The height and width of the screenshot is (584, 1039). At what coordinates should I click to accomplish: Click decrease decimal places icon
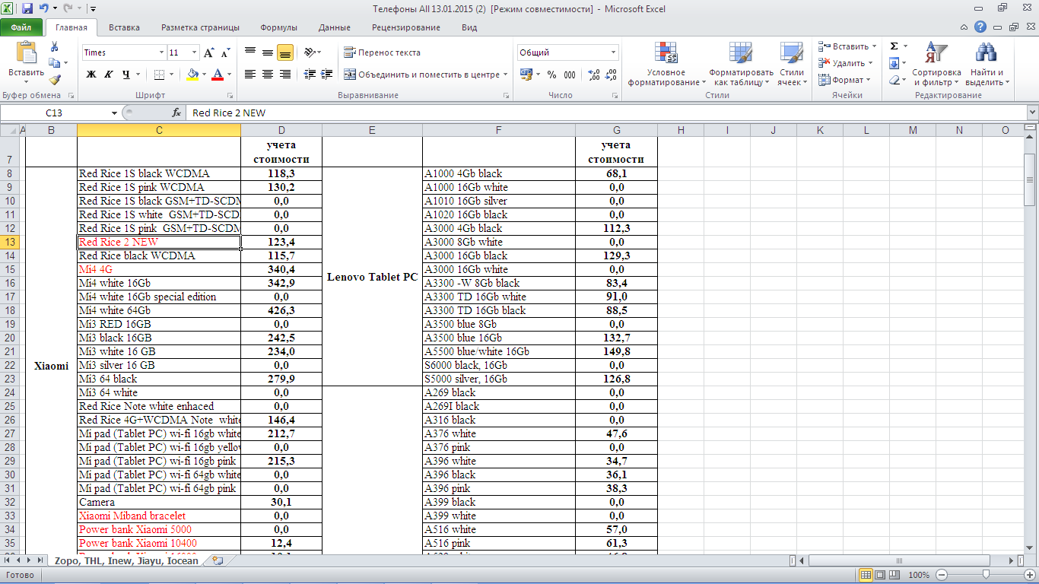click(612, 74)
